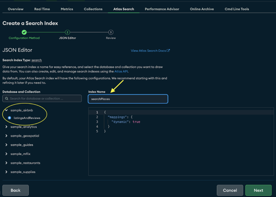This screenshot has width=276, height=197.
Task: Expand the sample_restaurants database
Action: click(x=6, y=163)
